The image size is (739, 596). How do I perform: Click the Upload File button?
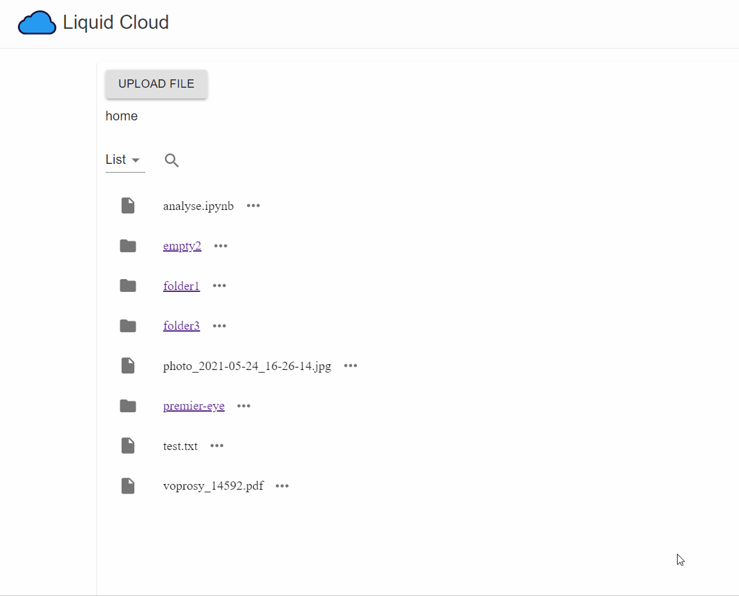click(156, 84)
